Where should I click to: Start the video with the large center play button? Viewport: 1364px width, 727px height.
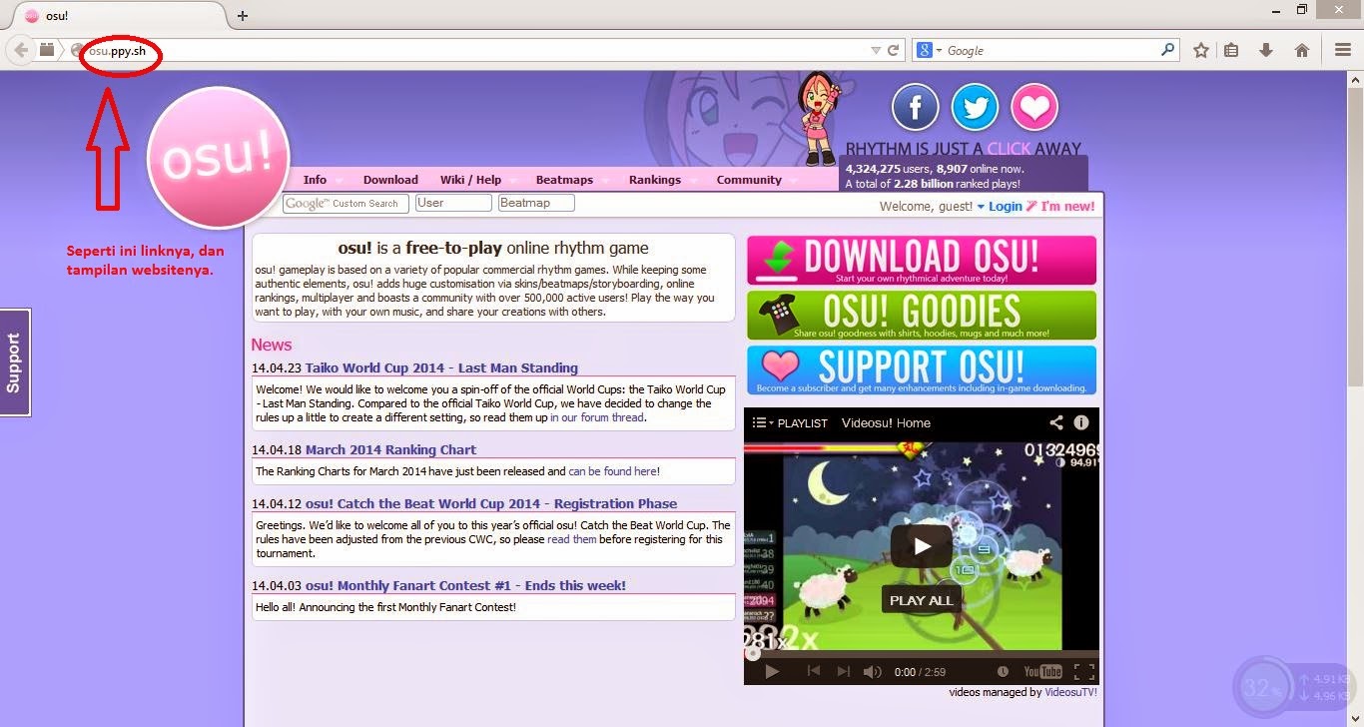point(921,545)
